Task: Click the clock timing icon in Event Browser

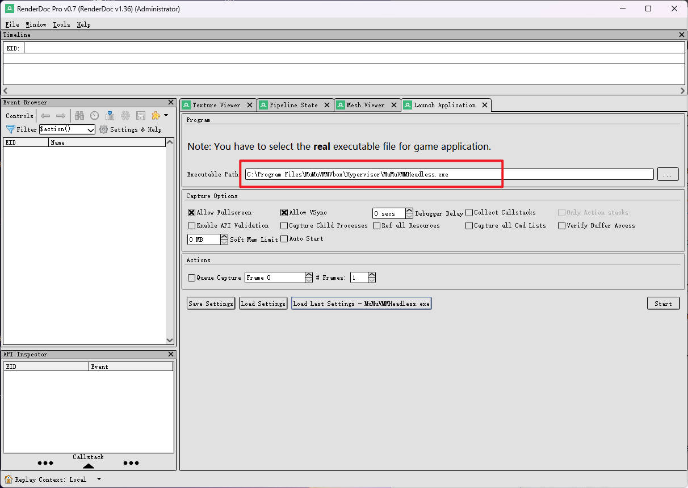Action: point(95,116)
